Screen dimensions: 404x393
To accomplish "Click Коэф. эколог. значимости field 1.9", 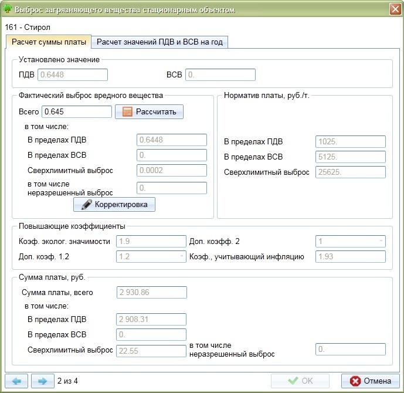I will pyautogui.click(x=151, y=241).
